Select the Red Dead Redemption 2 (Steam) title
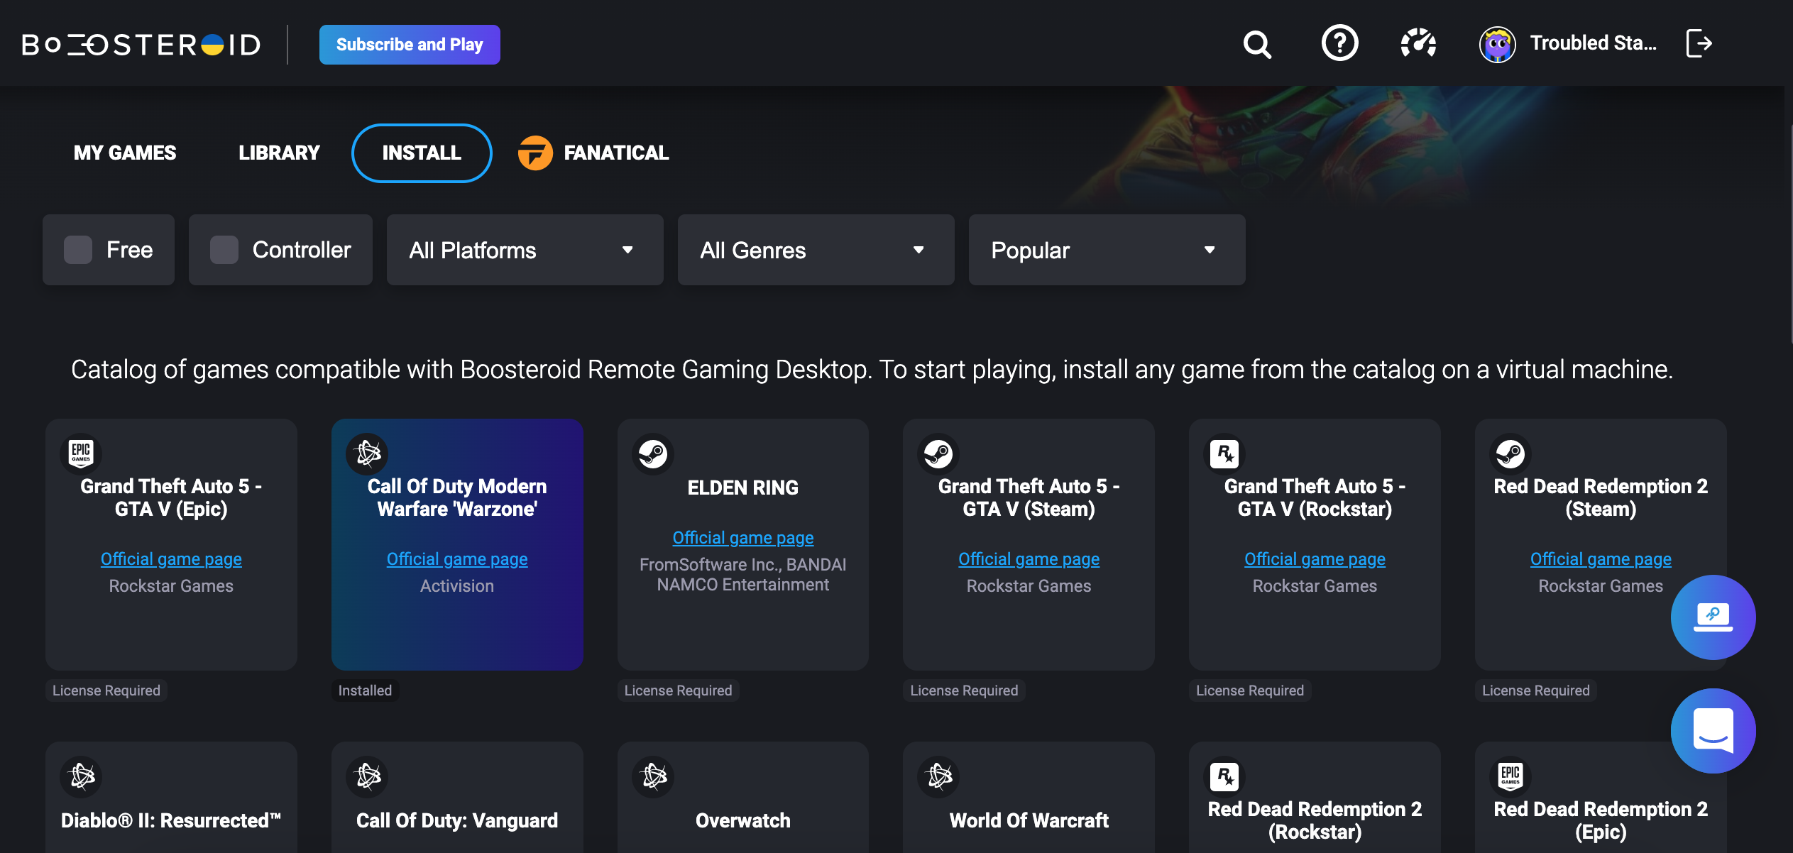This screenshot has height=853, width=1793. [1601, 497]
